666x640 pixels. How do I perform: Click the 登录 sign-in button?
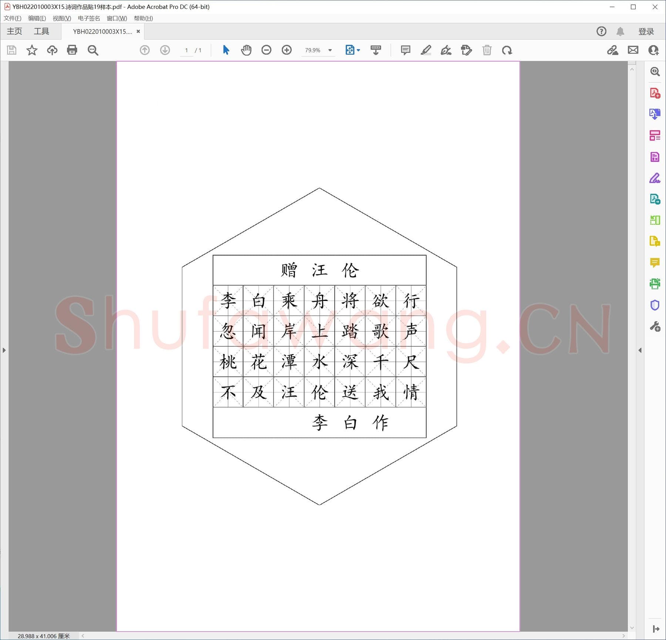(646, 31)
